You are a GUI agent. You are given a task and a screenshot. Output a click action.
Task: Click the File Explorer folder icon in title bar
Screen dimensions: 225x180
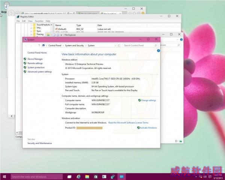(x=48, y=35)
